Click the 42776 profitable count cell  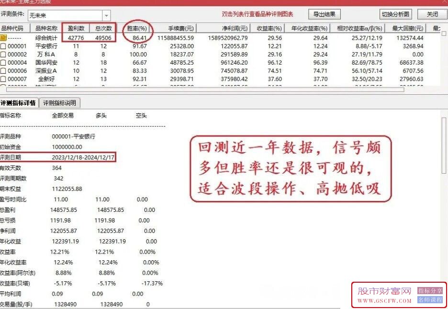(x=76, y=38)
